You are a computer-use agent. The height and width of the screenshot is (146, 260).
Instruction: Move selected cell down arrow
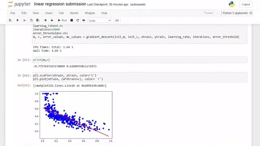pos(52,20)
